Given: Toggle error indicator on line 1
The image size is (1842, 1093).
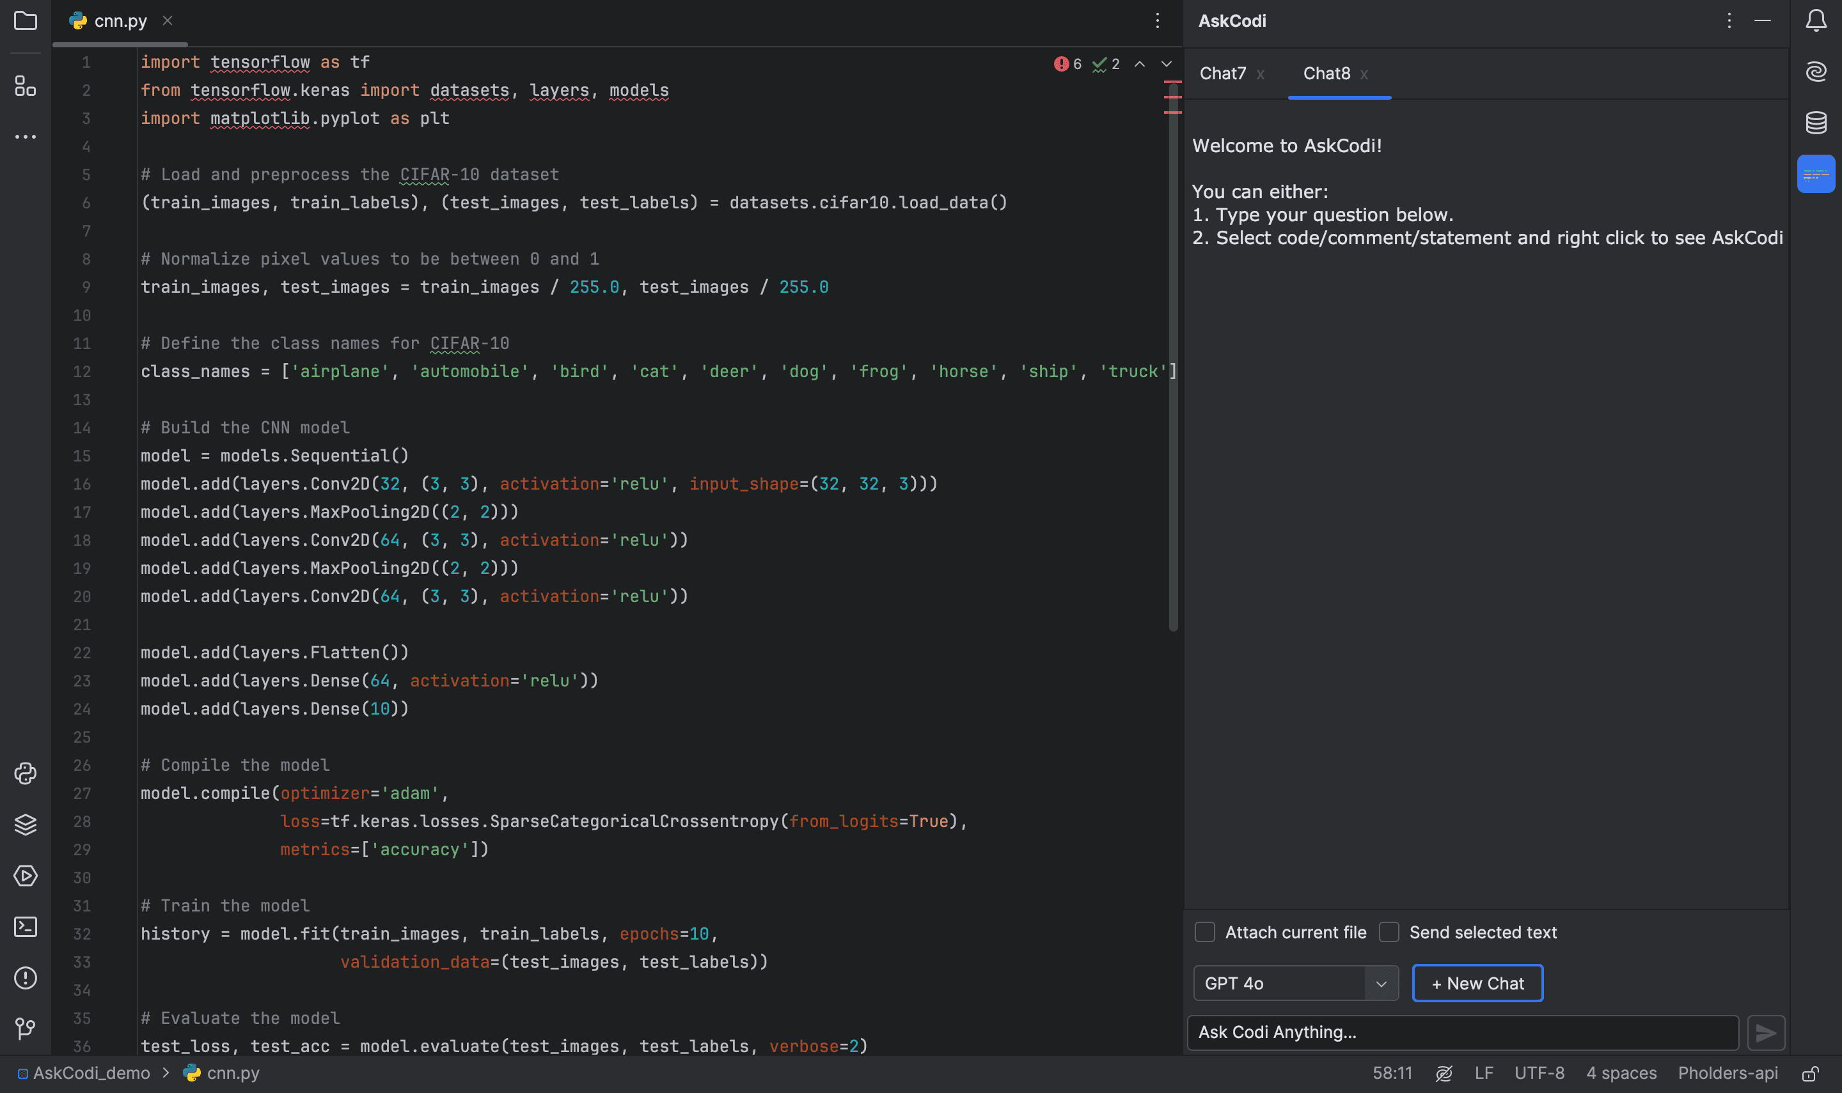Looking at the screenshot, I should (1061, 63).
